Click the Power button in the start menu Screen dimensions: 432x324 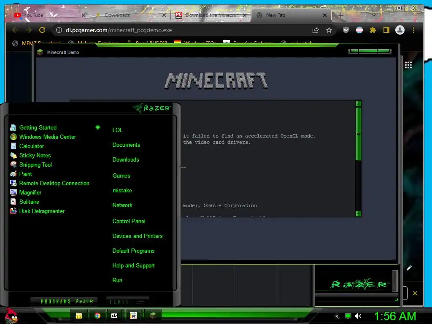click(127, 302)
